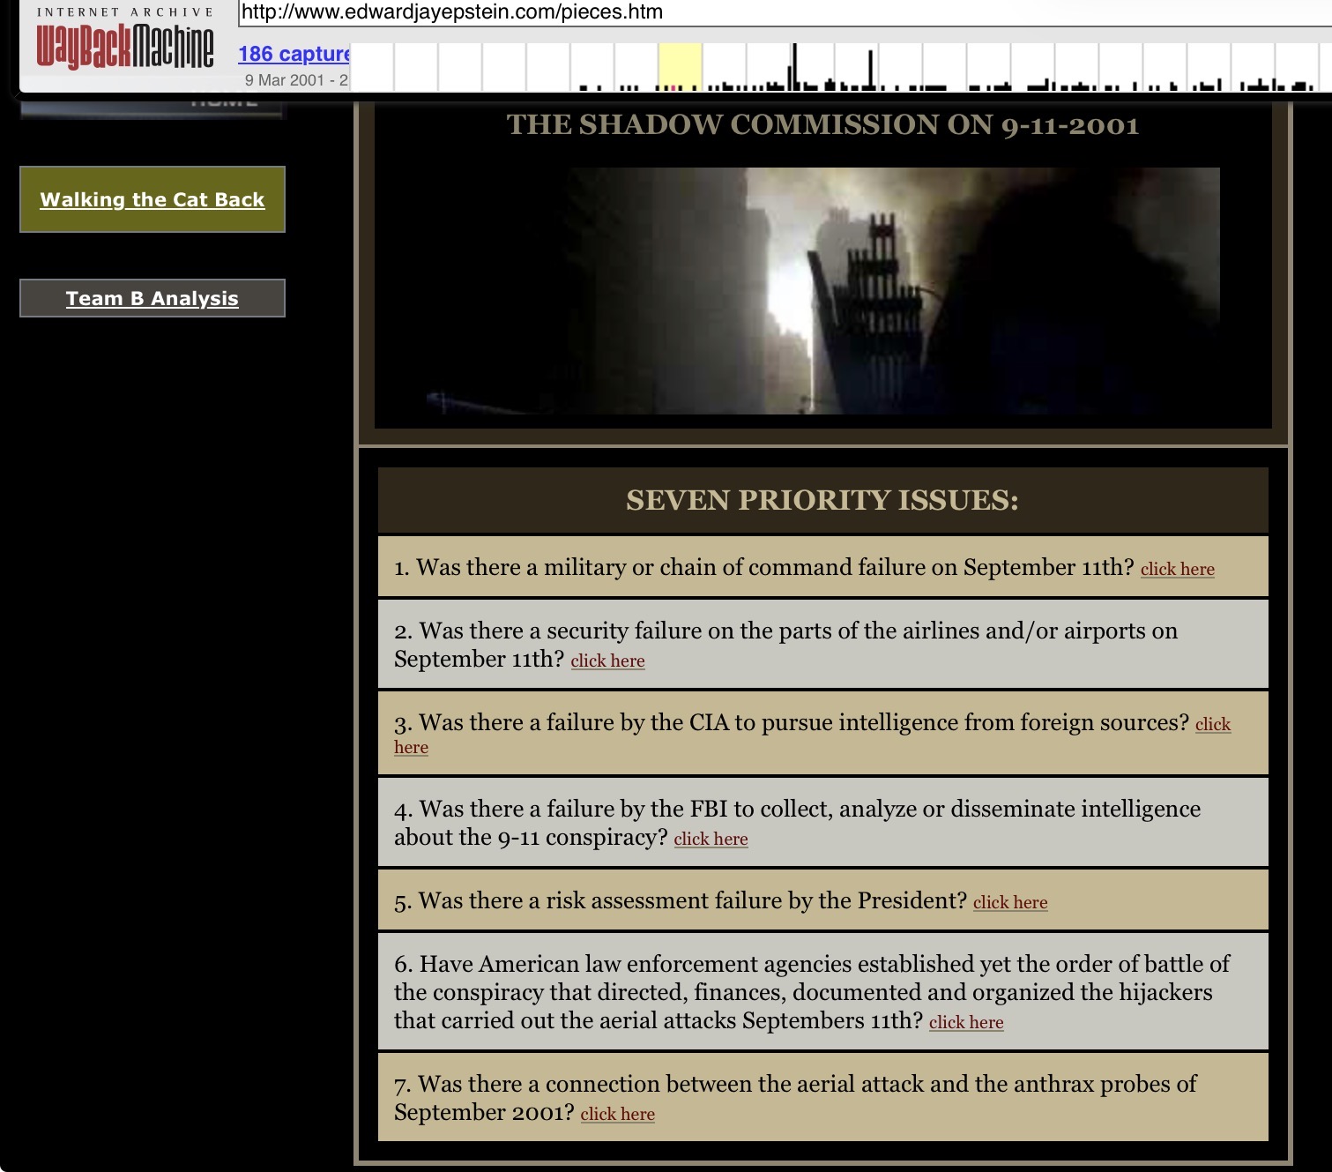Click the Shadow Commission on 9-11-2001 heading
Screen dimensions: 1332x1172
(822, 125)
